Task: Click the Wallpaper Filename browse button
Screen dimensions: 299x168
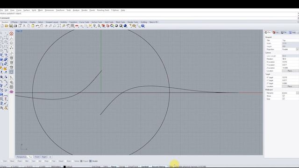Action: (x=298, y=93)
